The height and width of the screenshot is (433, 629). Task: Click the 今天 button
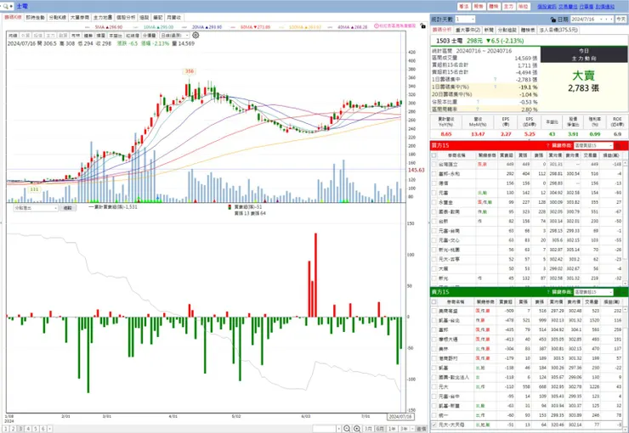coord(621,20)
